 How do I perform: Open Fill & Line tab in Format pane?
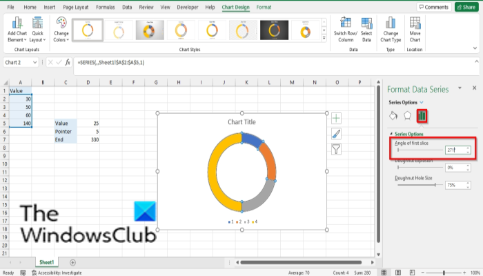(x=393, y=116)
